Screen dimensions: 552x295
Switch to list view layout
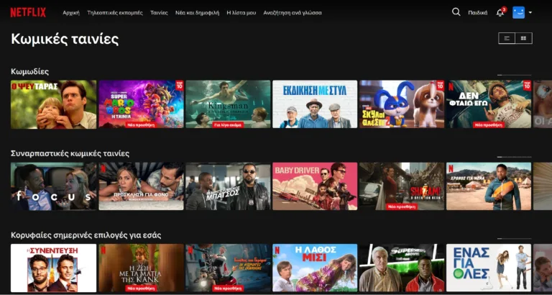(x=507, y=38)
